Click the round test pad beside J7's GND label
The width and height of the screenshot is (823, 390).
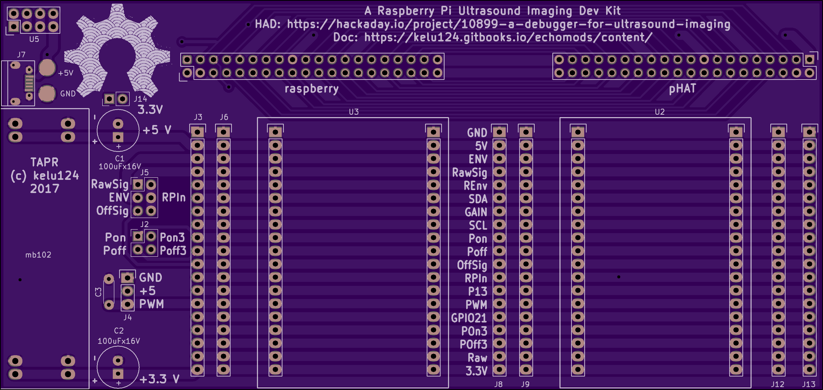click(47, 93)
